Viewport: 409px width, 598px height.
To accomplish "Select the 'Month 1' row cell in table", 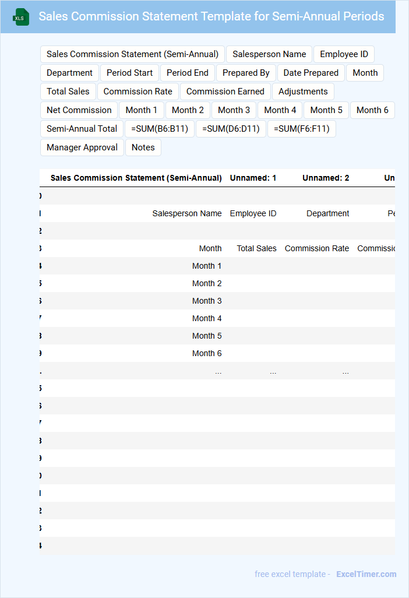I will tap(207, 266).
